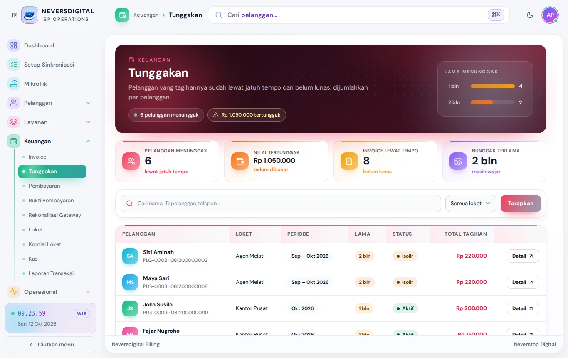Viewport: 568px width, 358px height.
Task: Click the 1 bln progress bar
Action: [493, 86]
